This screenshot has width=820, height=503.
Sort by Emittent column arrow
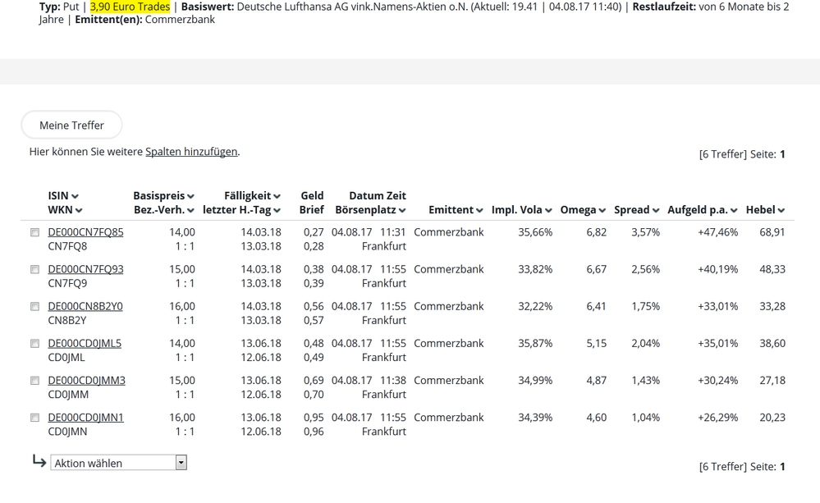[479, 211]
